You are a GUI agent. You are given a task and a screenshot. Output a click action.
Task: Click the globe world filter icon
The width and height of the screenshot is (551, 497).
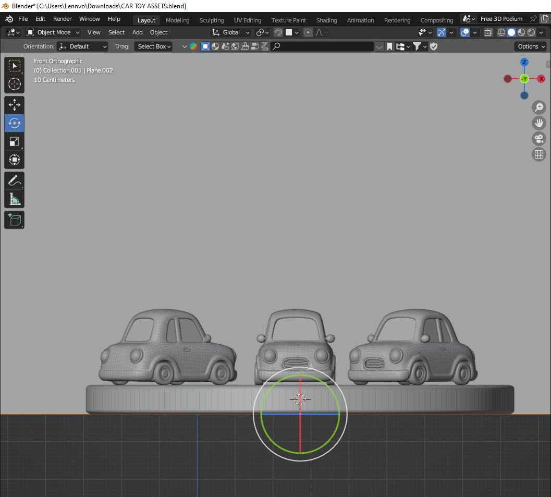[235, 46]
